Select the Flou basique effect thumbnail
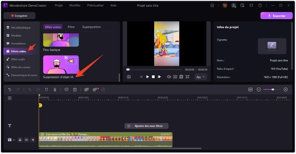The image size is (296, 154). (61, 40)
